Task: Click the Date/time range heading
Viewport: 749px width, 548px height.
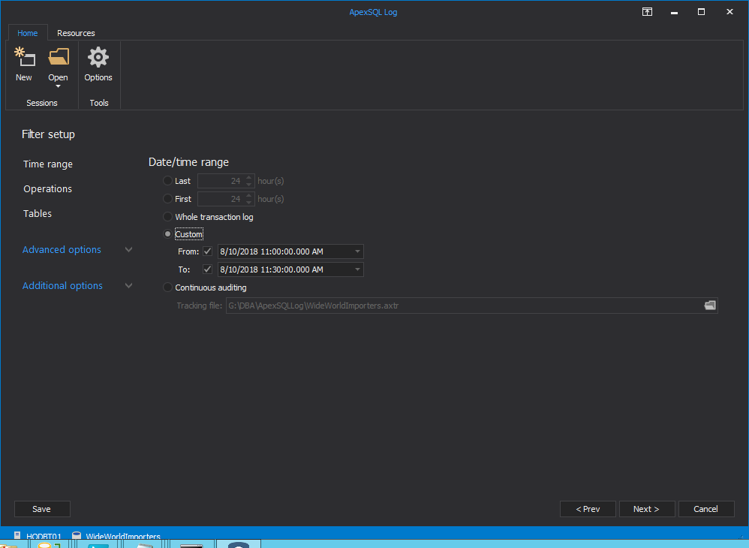Action: [x=188, y=162]
